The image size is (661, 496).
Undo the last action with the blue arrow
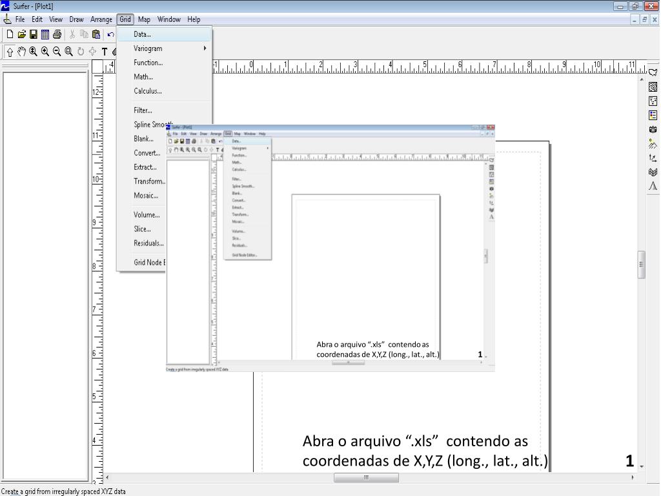[x=111, y=35]
